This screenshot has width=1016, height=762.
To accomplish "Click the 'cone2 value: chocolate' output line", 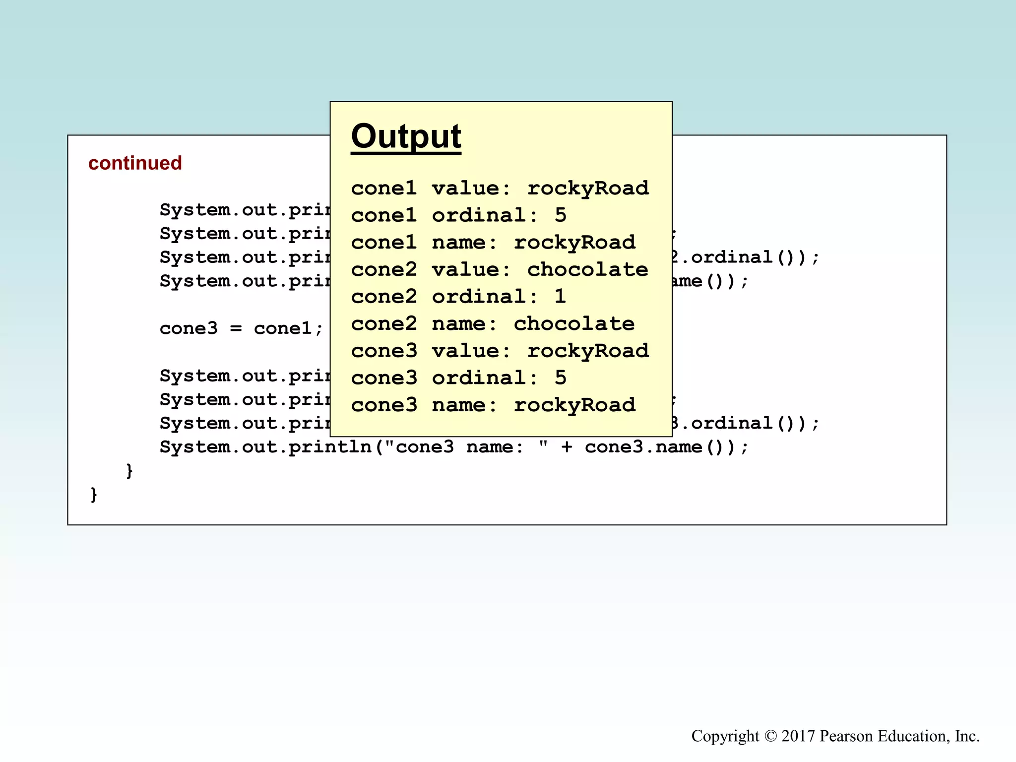I will coord(499,270).
